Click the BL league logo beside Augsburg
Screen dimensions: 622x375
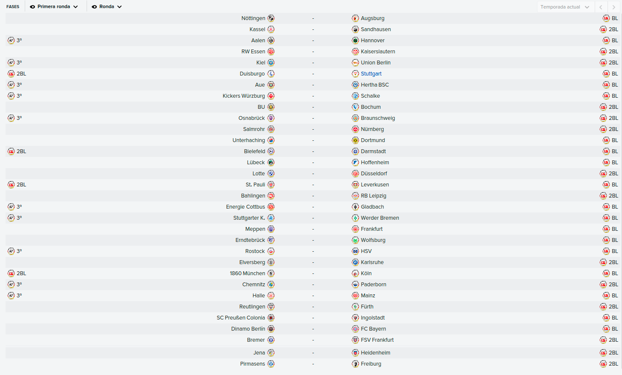point(606,18)
